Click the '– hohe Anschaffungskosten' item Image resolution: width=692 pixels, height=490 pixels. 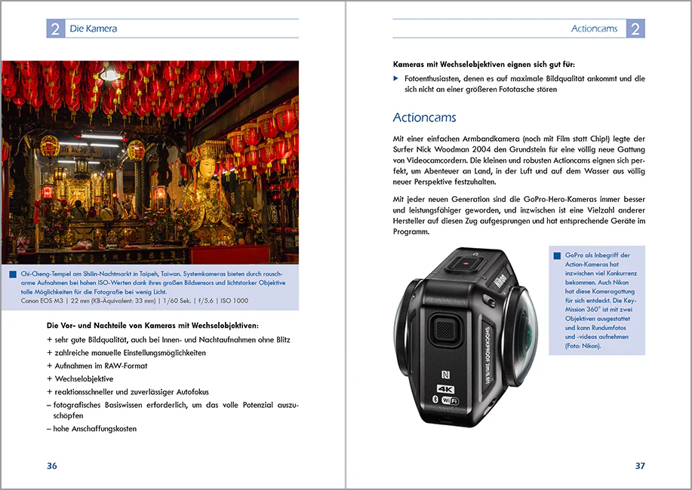pos(92,429)
